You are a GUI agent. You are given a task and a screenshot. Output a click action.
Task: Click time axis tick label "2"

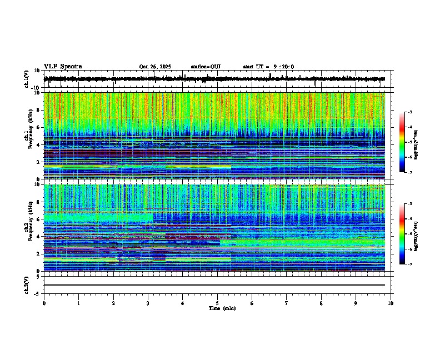click(x=113, y=303)
